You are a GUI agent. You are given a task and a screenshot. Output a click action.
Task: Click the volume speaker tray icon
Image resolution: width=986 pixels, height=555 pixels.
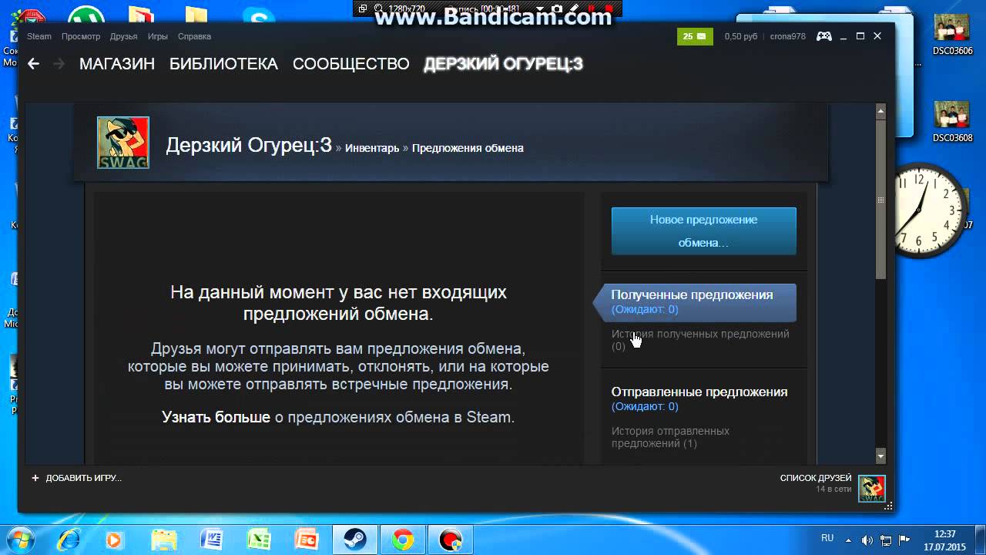click(x=867, y=539)
